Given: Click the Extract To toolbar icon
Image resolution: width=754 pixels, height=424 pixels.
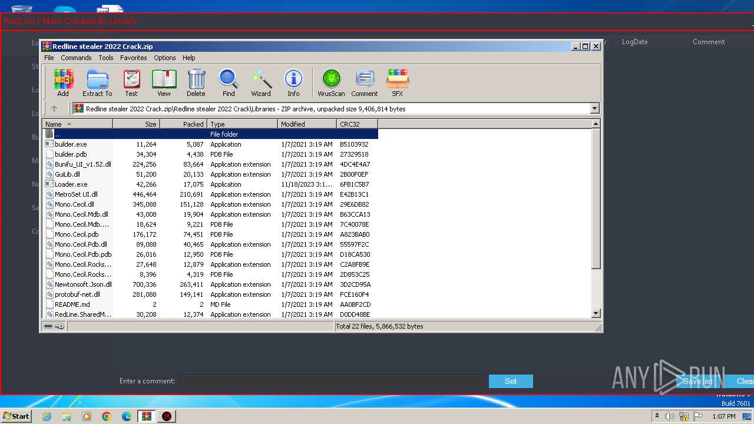Looking at the screenshot, I should pos(97,82).
